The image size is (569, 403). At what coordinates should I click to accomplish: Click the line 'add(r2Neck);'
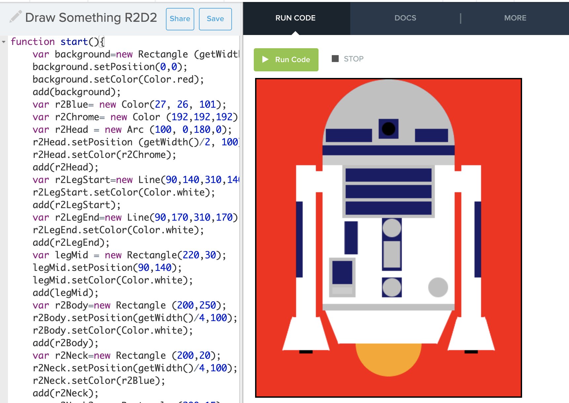[x=65, y=393]
